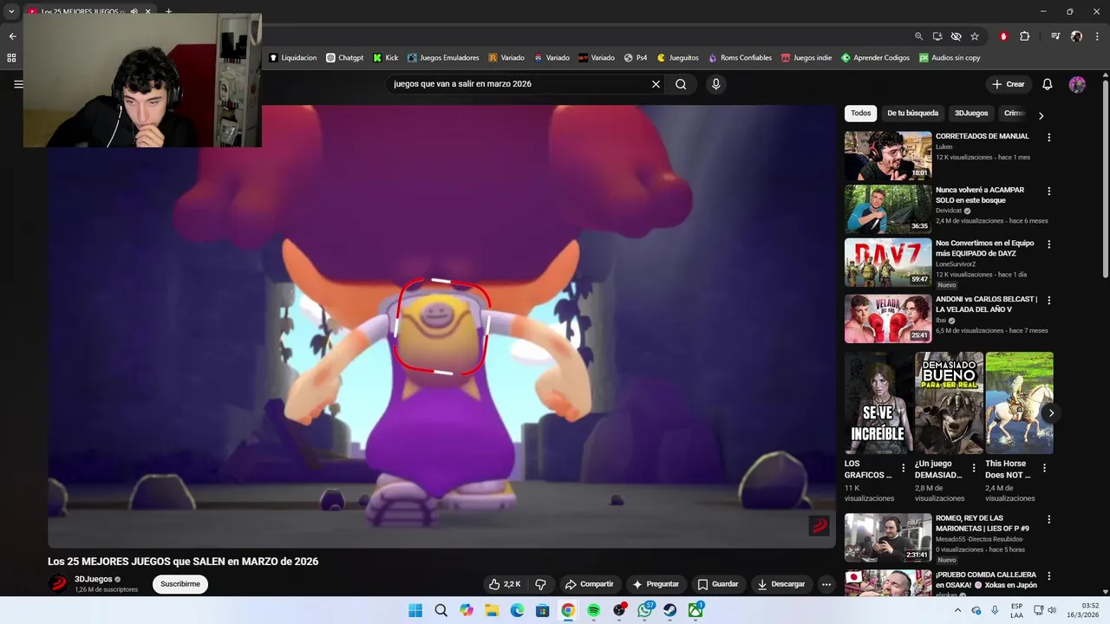Screen dimensions: 1110x624
Task: Like the video with thumbs up
Action: (x=505, y=584)
